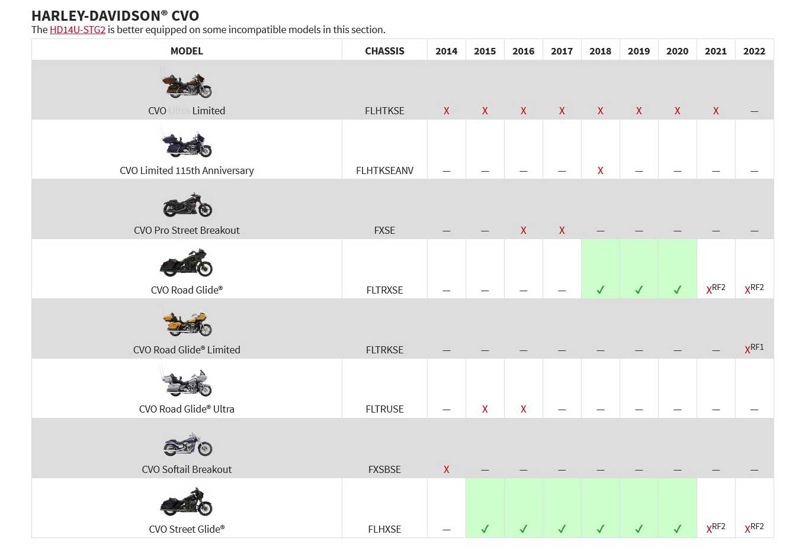The height and width of the screenshot is (554, 802).
Task: Click the CVO Limited 115th Anniversary motorcycle image
Action: [187, 143]
